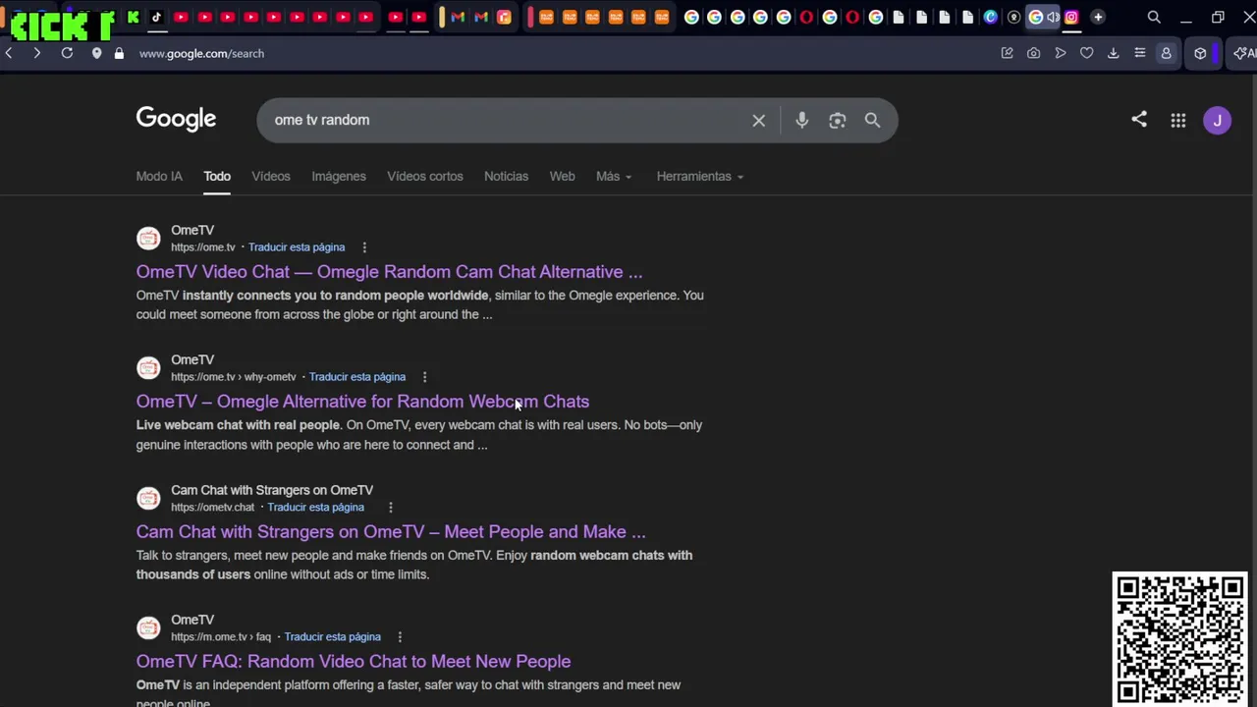Reload the Google search page
The height and width of the screenshot is (707, 1257).
pyautogui.click(x=67, y=53)
